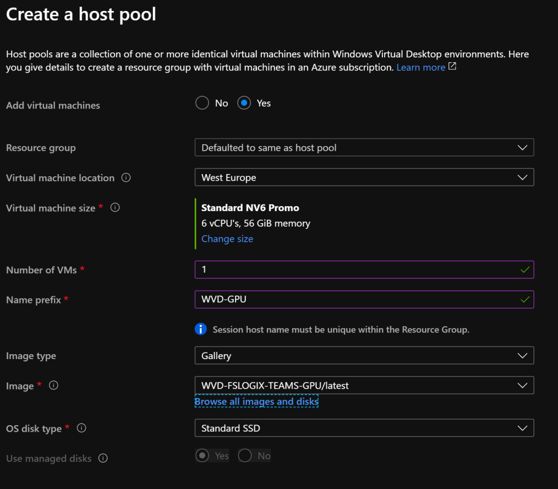Viewport: 558px width, 489px height.
Task: Click the Change size link
Action: point(227,238)
